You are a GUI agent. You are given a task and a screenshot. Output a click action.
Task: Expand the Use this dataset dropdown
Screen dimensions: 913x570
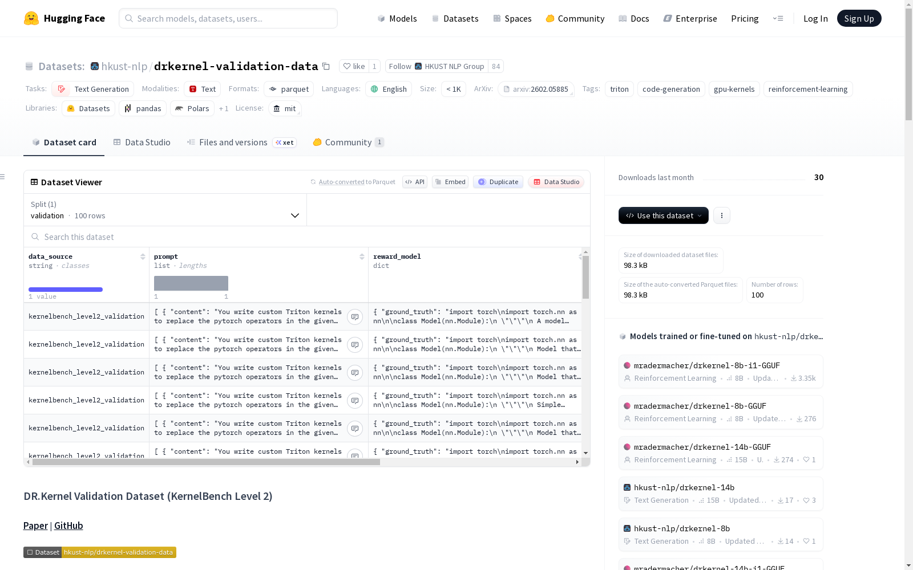[664, 215]
